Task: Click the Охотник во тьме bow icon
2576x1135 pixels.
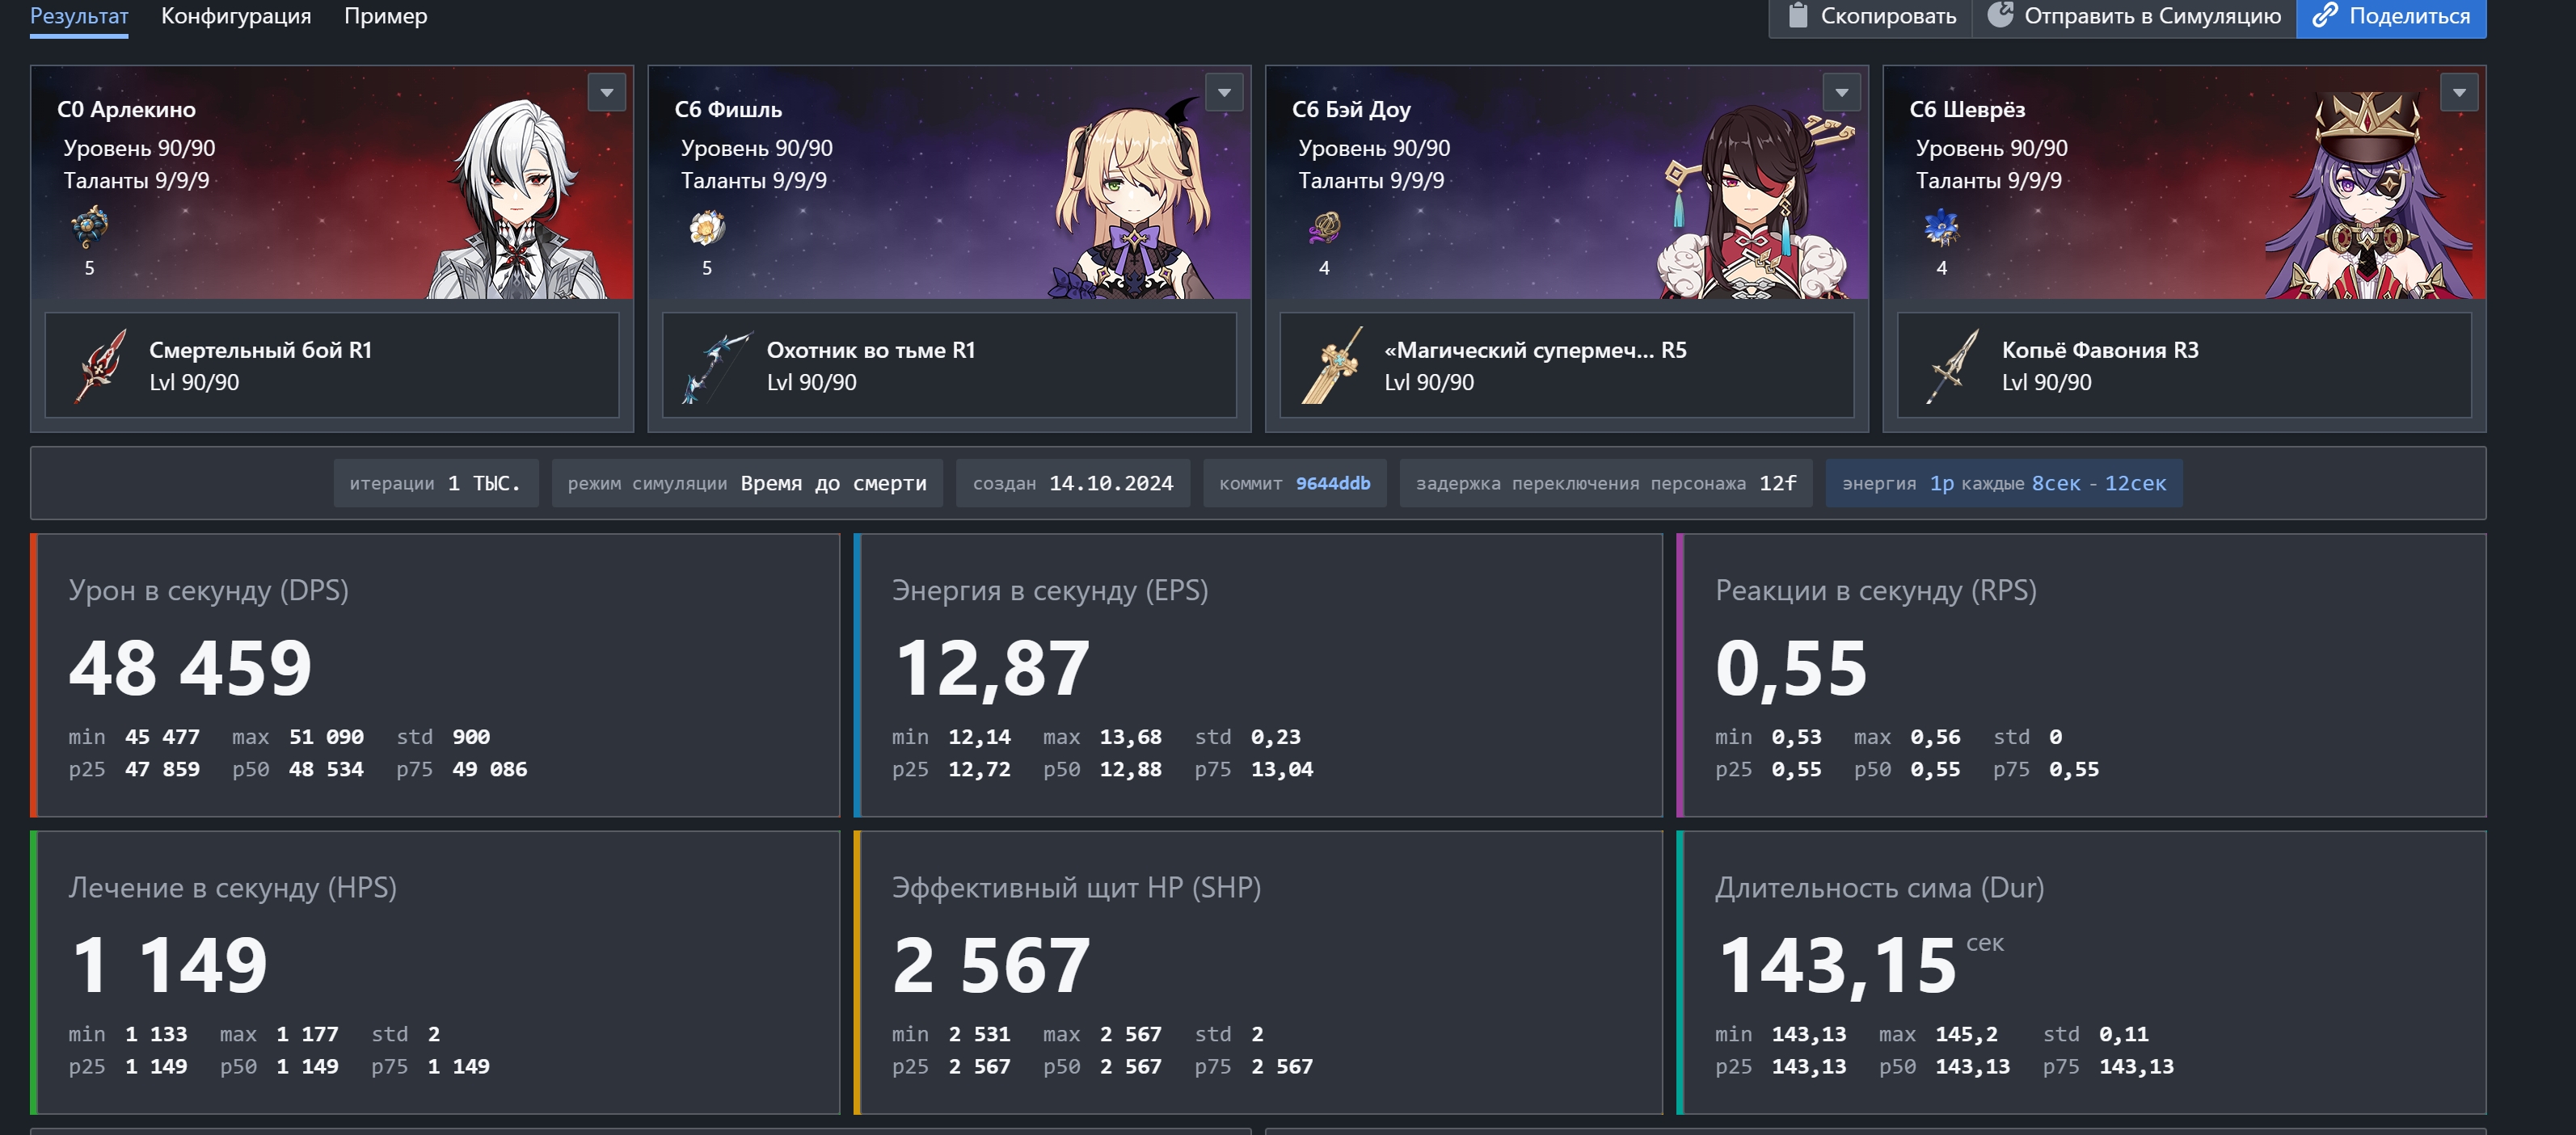Action: pyautogui.click(x=718, y=366)
